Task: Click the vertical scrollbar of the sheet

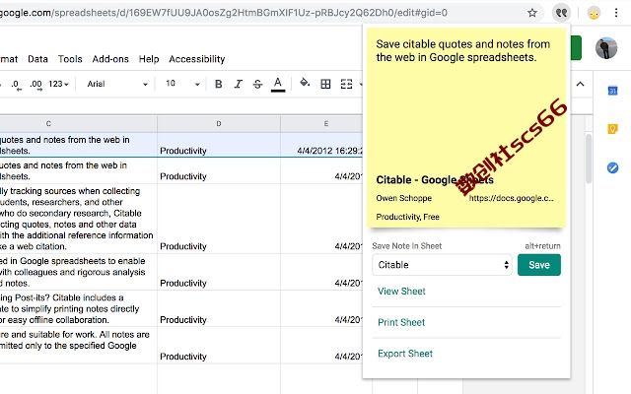Action: point(589,159)
